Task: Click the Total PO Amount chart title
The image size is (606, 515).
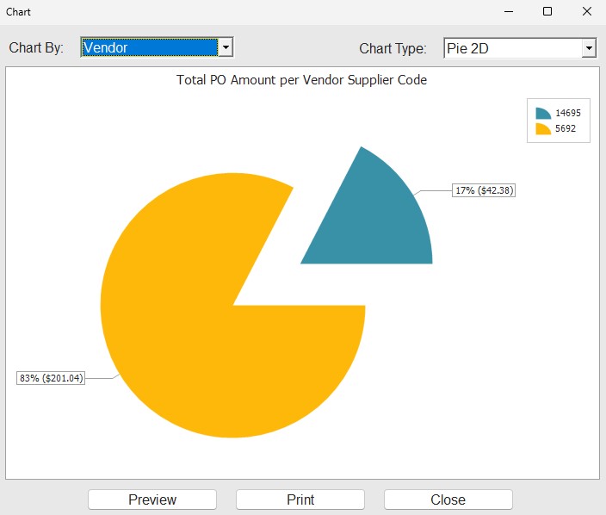Action: point(302,80)
